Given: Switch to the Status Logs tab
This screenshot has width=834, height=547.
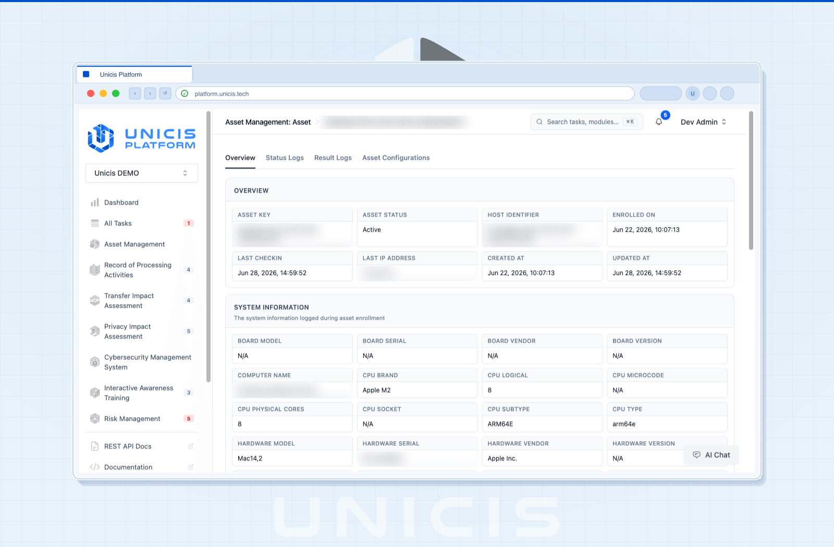Looking at the screenshot, I should [x=285, y=158].
